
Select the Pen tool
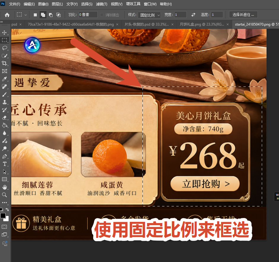[x=4, y=156]
